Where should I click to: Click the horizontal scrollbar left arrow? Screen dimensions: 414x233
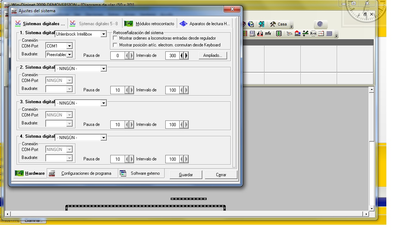pyautogui.click(x=8, y=214)
